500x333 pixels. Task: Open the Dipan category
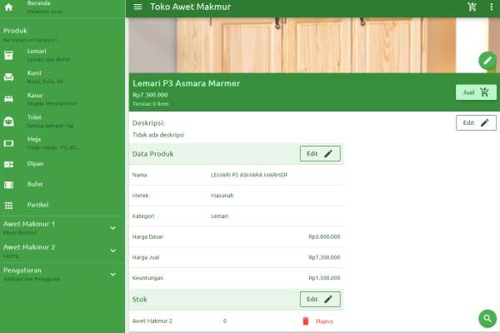35,164
